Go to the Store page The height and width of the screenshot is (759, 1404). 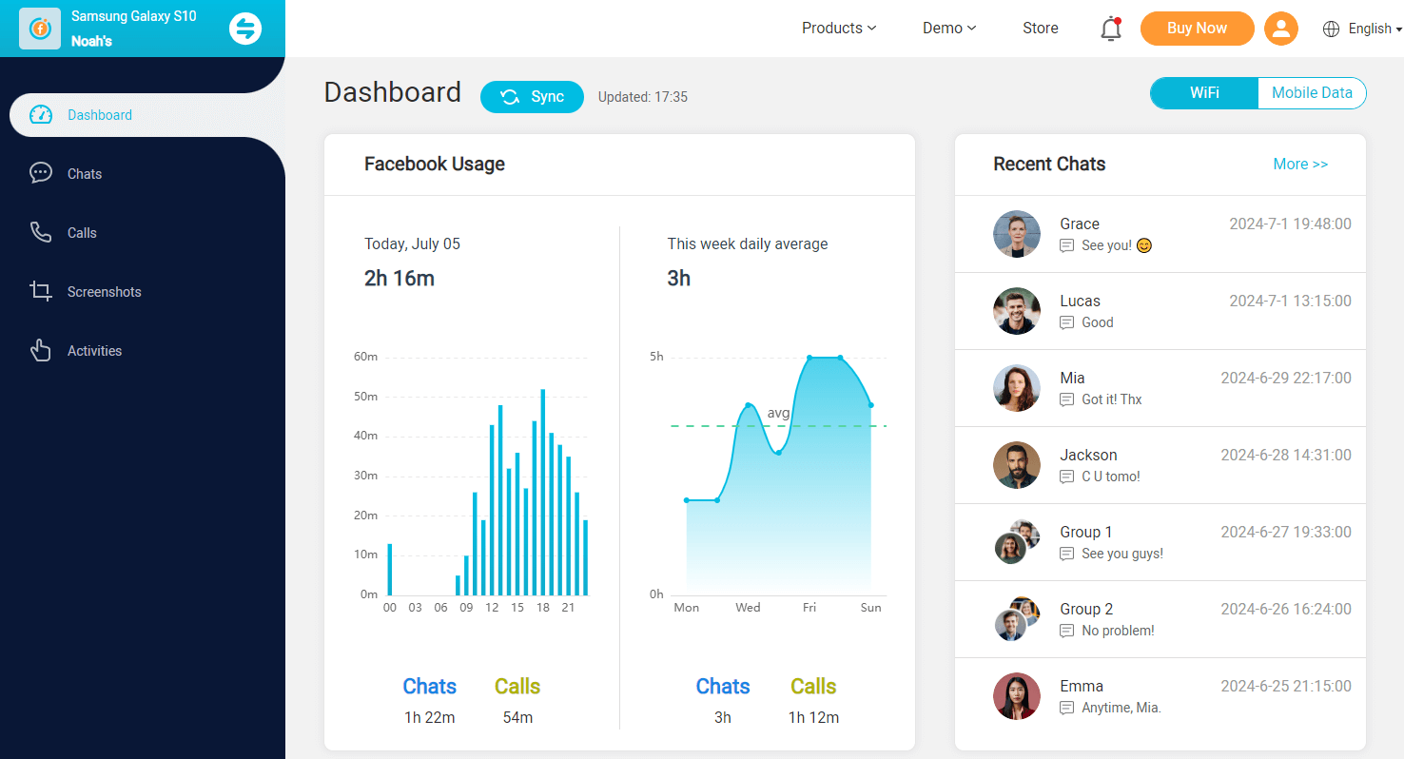point(1041,29)
